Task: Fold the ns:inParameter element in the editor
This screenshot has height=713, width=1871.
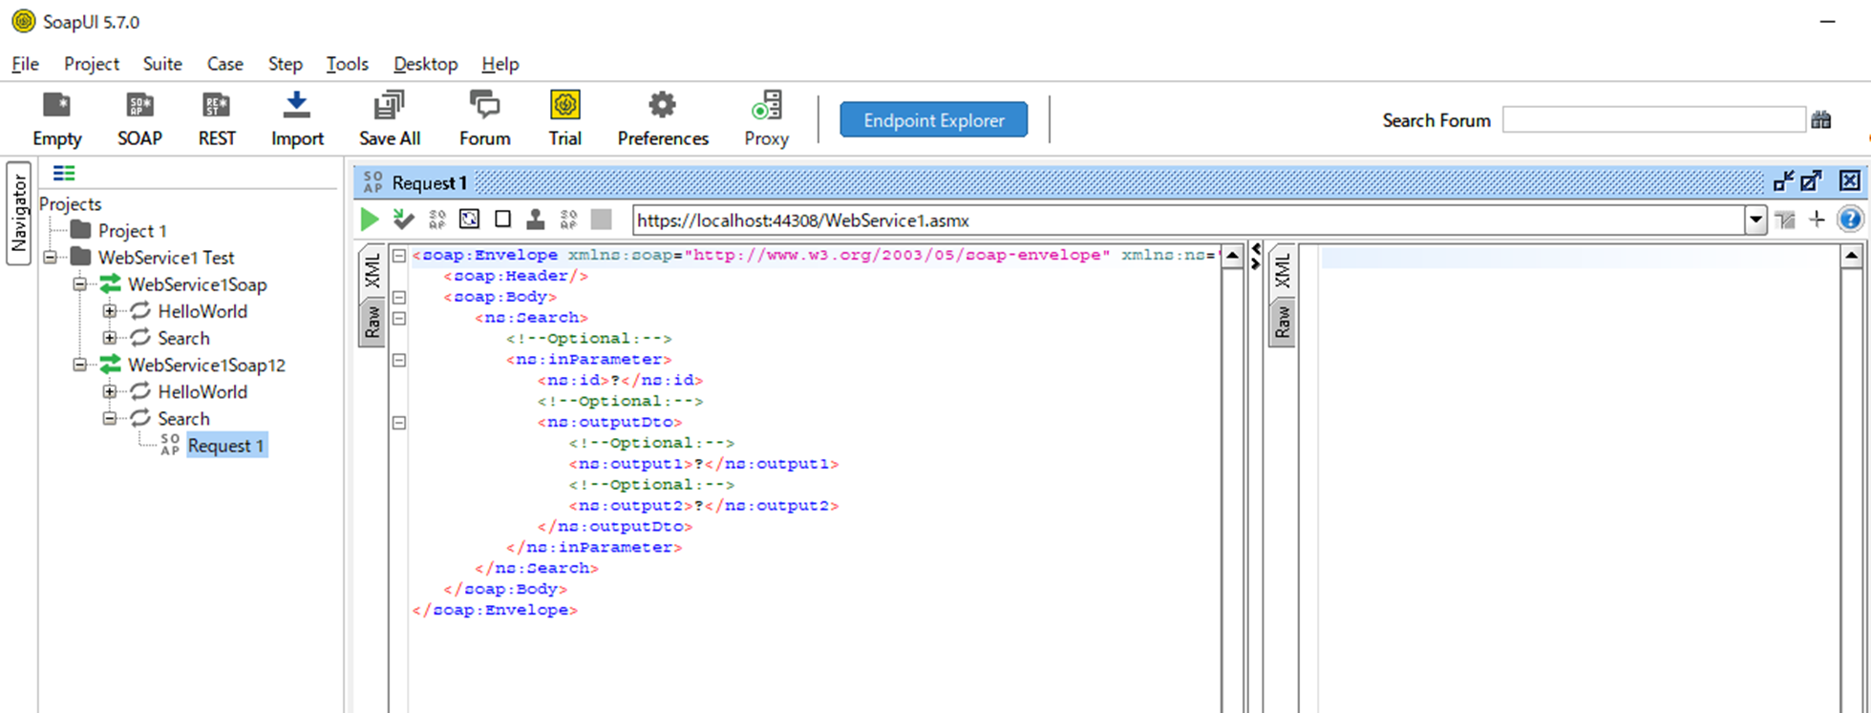Action: tap(399, 360)
